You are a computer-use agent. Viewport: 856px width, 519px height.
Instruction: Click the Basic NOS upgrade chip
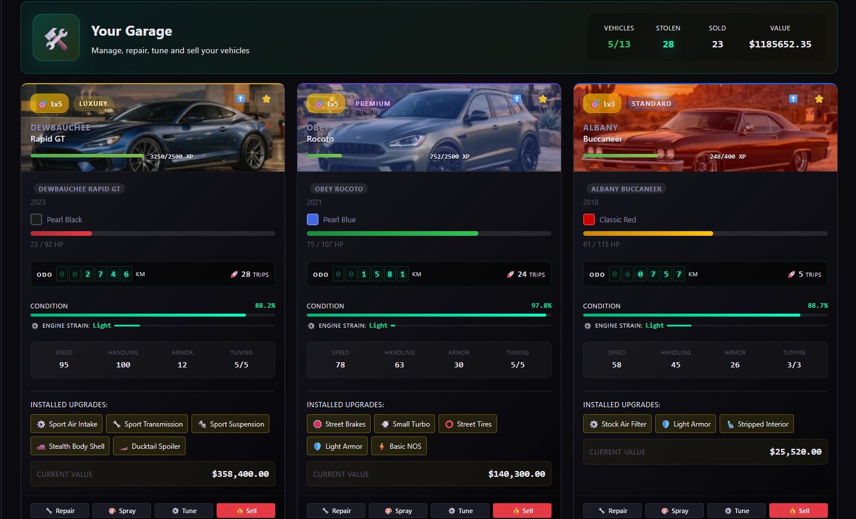click(399, 446)
